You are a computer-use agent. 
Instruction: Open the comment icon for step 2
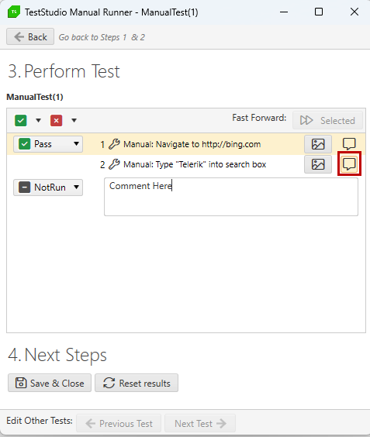[x=349, y=164]
